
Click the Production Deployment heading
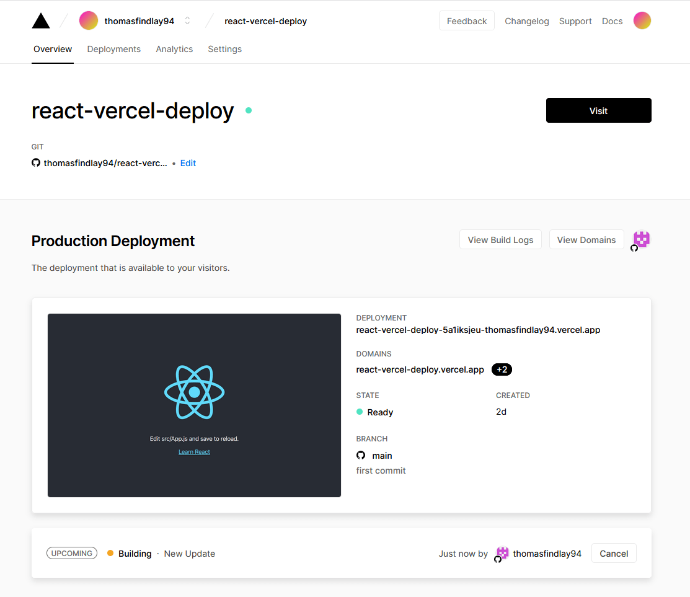113,241
